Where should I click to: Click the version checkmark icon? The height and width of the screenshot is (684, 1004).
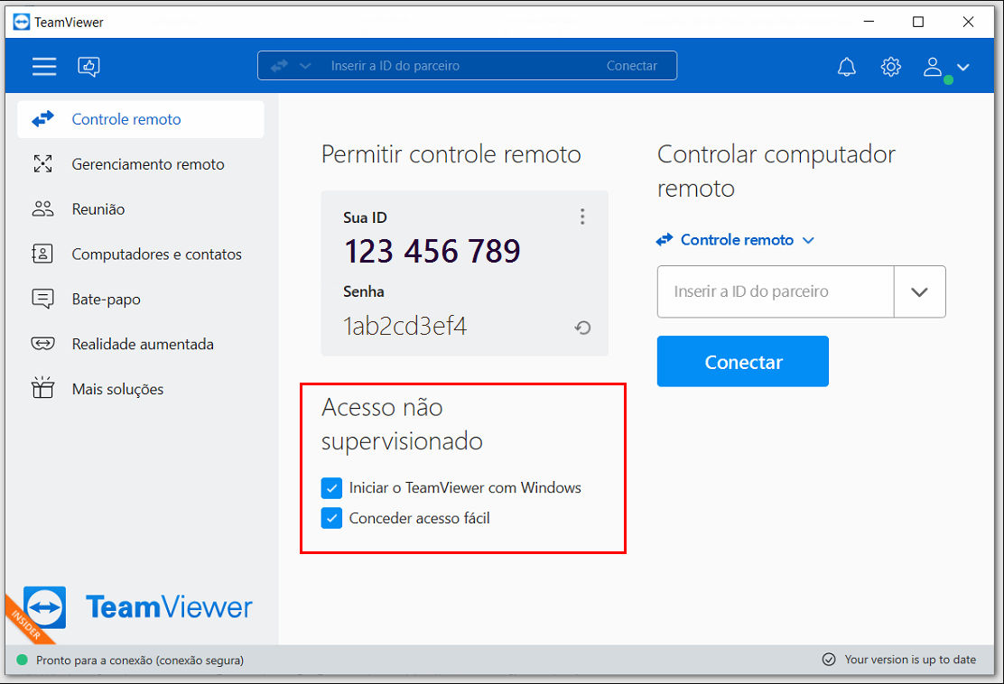click(x=829, y=660)
